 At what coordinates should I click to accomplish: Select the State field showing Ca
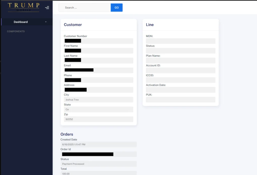(98, 109)
